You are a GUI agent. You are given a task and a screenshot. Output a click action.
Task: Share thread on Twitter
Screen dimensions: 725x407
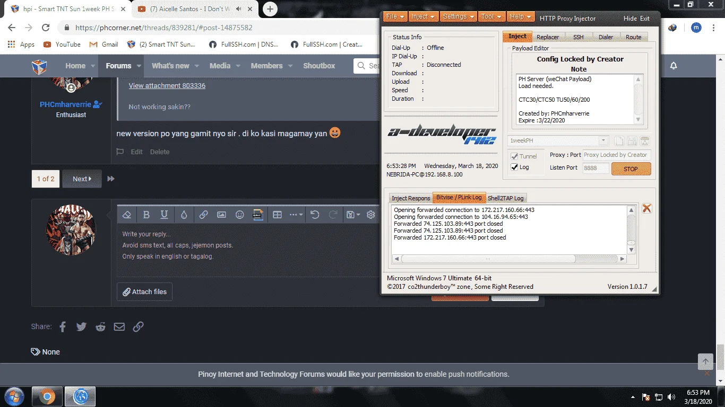click(x=81, y=326)
